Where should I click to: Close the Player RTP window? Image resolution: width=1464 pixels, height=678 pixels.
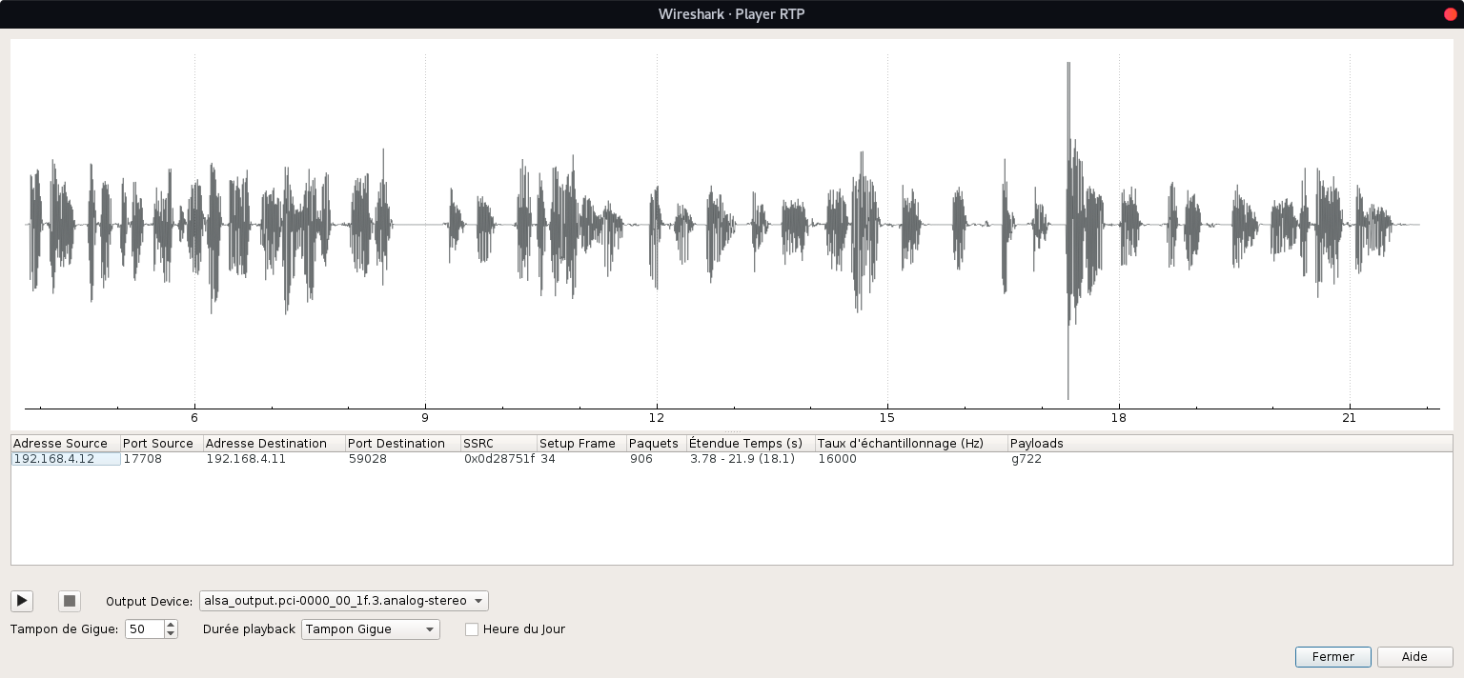coord(1450,13)
